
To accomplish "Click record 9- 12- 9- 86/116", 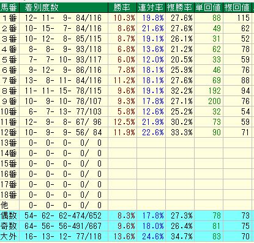I will (65, 70).
